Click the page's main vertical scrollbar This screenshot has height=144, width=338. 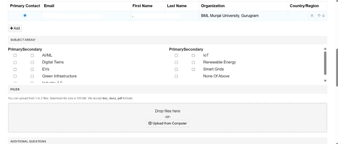click(337, 67)
